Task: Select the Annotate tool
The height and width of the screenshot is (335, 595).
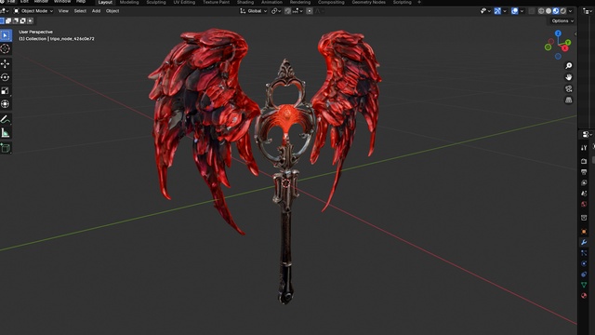Action: tap(6, 119)
